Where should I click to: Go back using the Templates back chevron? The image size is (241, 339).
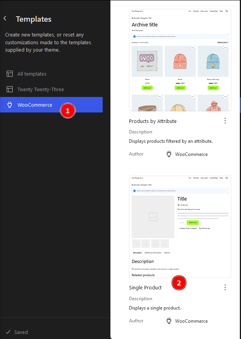pyautogui.click(x=5, y=19)
